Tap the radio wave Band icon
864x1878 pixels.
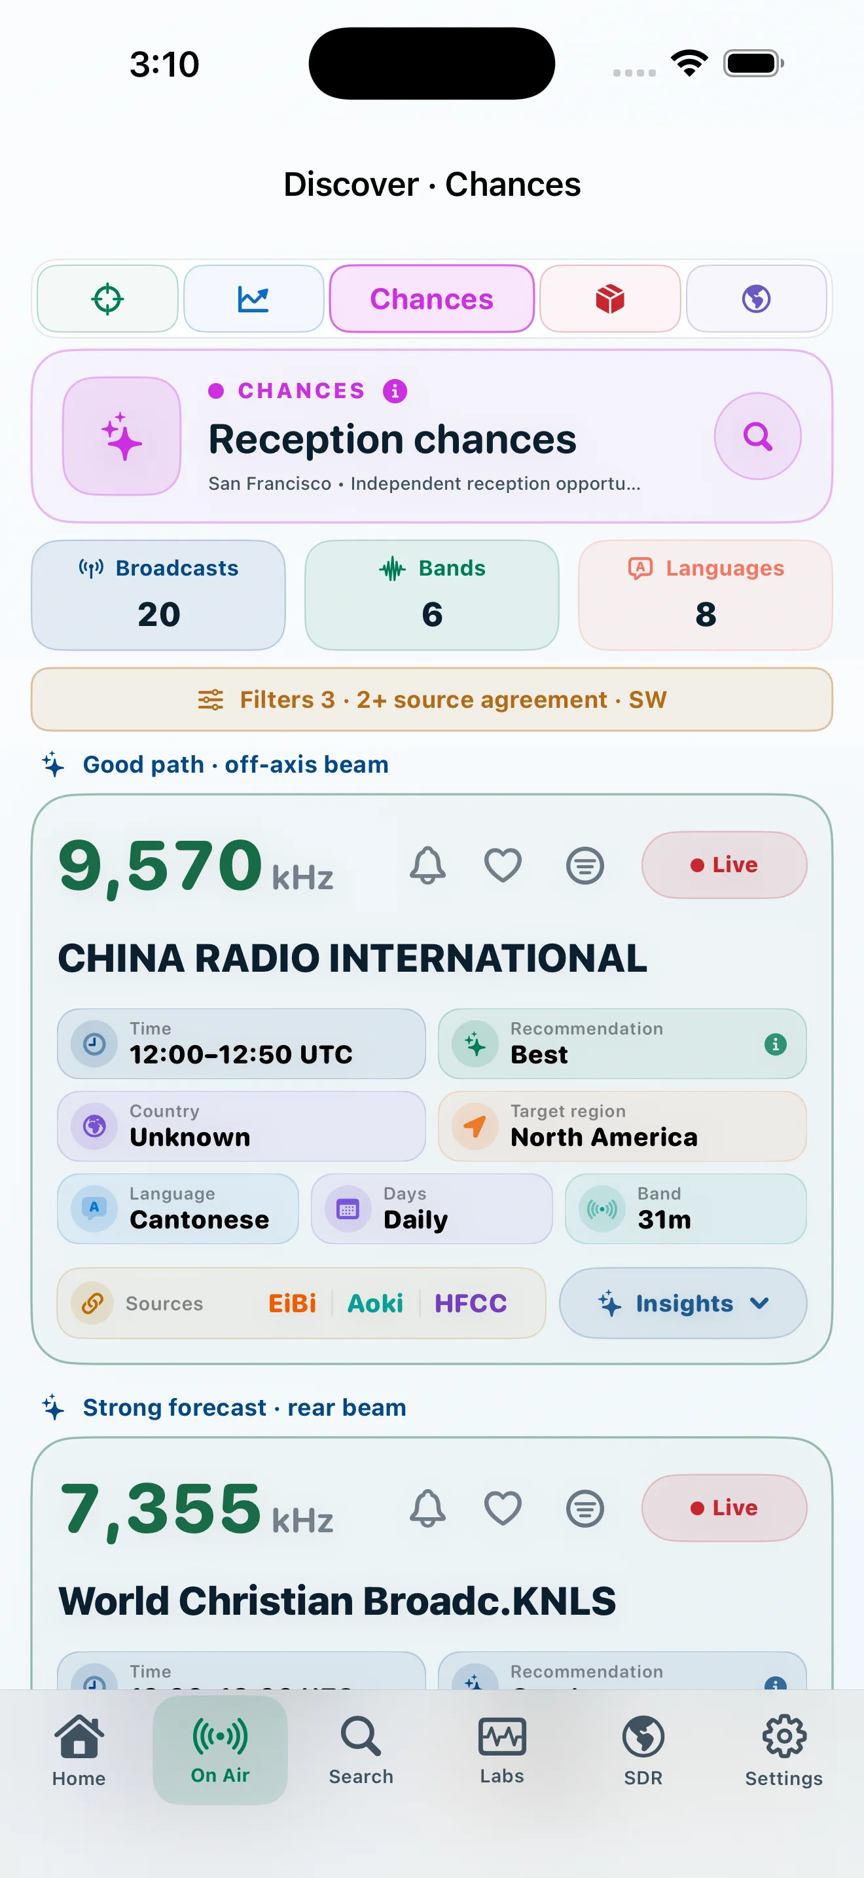point(602,1209)
